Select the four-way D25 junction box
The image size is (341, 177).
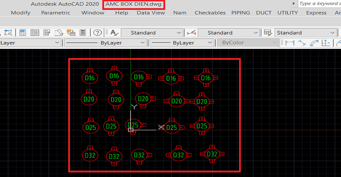click(x=202, y=126)
